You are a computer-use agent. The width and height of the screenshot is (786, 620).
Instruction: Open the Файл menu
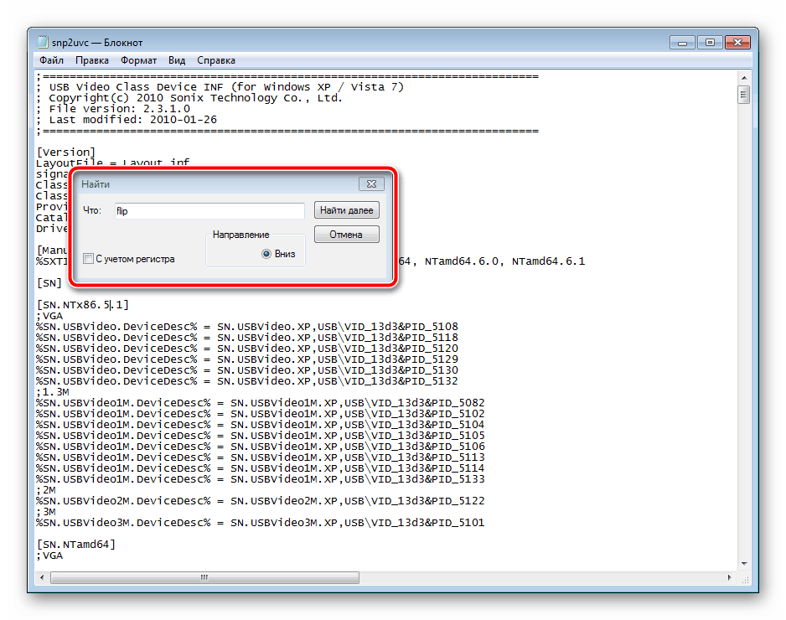tap(51, 60)
